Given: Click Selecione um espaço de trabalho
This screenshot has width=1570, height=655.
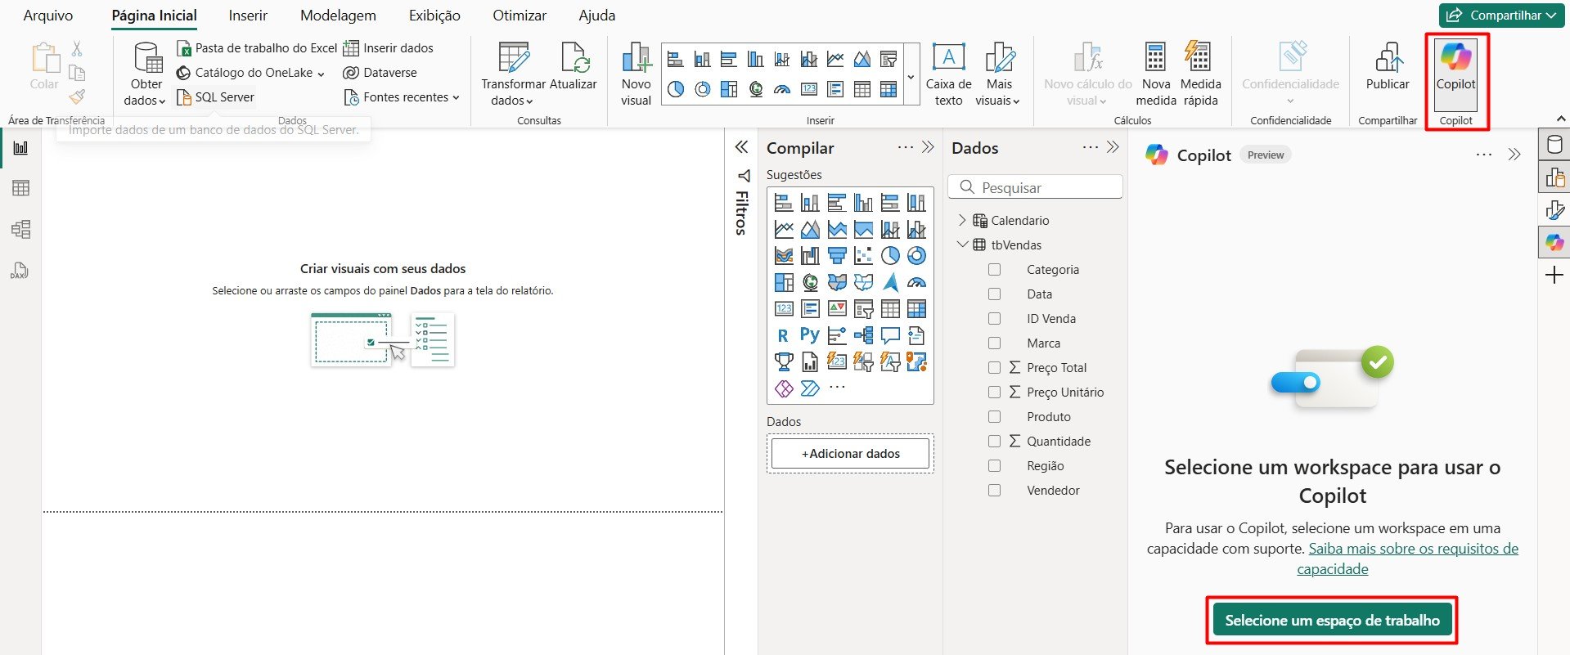Looking at the screenshot, I should pyautogui.click(x=1332, y=620).
